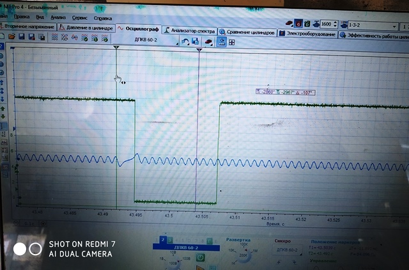The height and width of the screenshot is (270, 409).
Task: Select rising edge sync arrow
Action: (279, 262)
